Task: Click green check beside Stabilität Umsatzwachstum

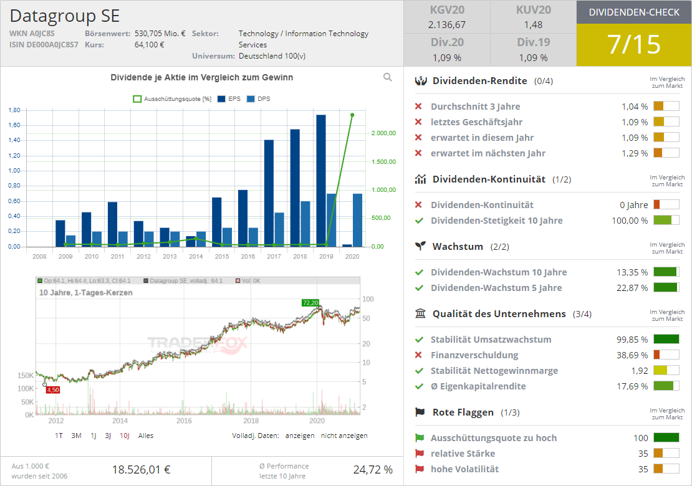Action: (x=420, y=340)
